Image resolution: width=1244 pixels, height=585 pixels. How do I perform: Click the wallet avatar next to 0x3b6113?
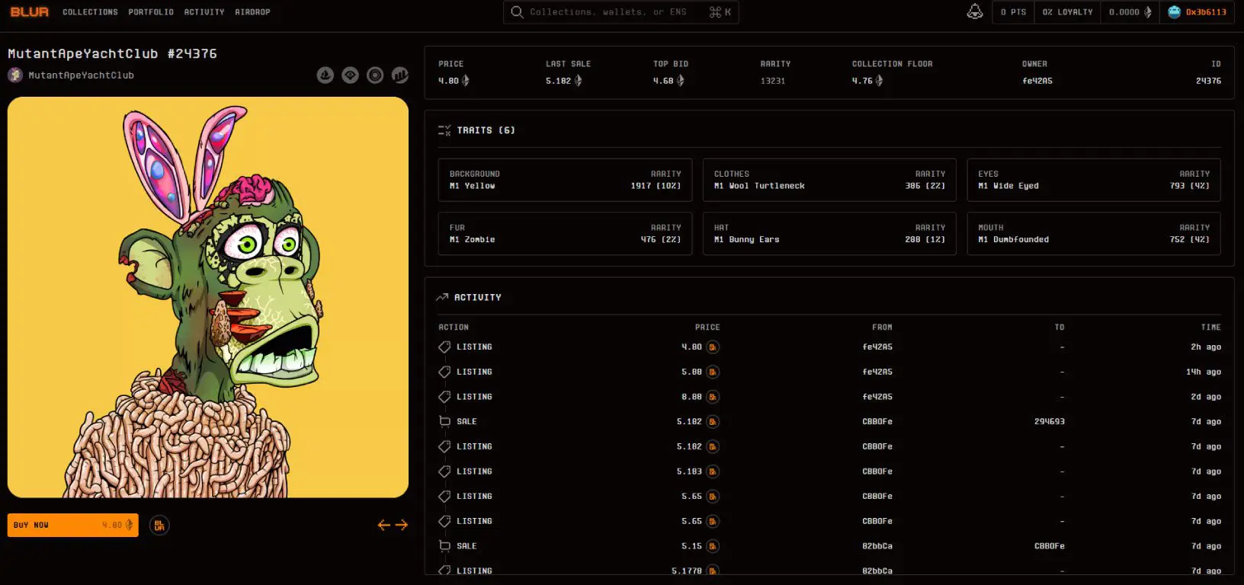(x=1174, y=12)
